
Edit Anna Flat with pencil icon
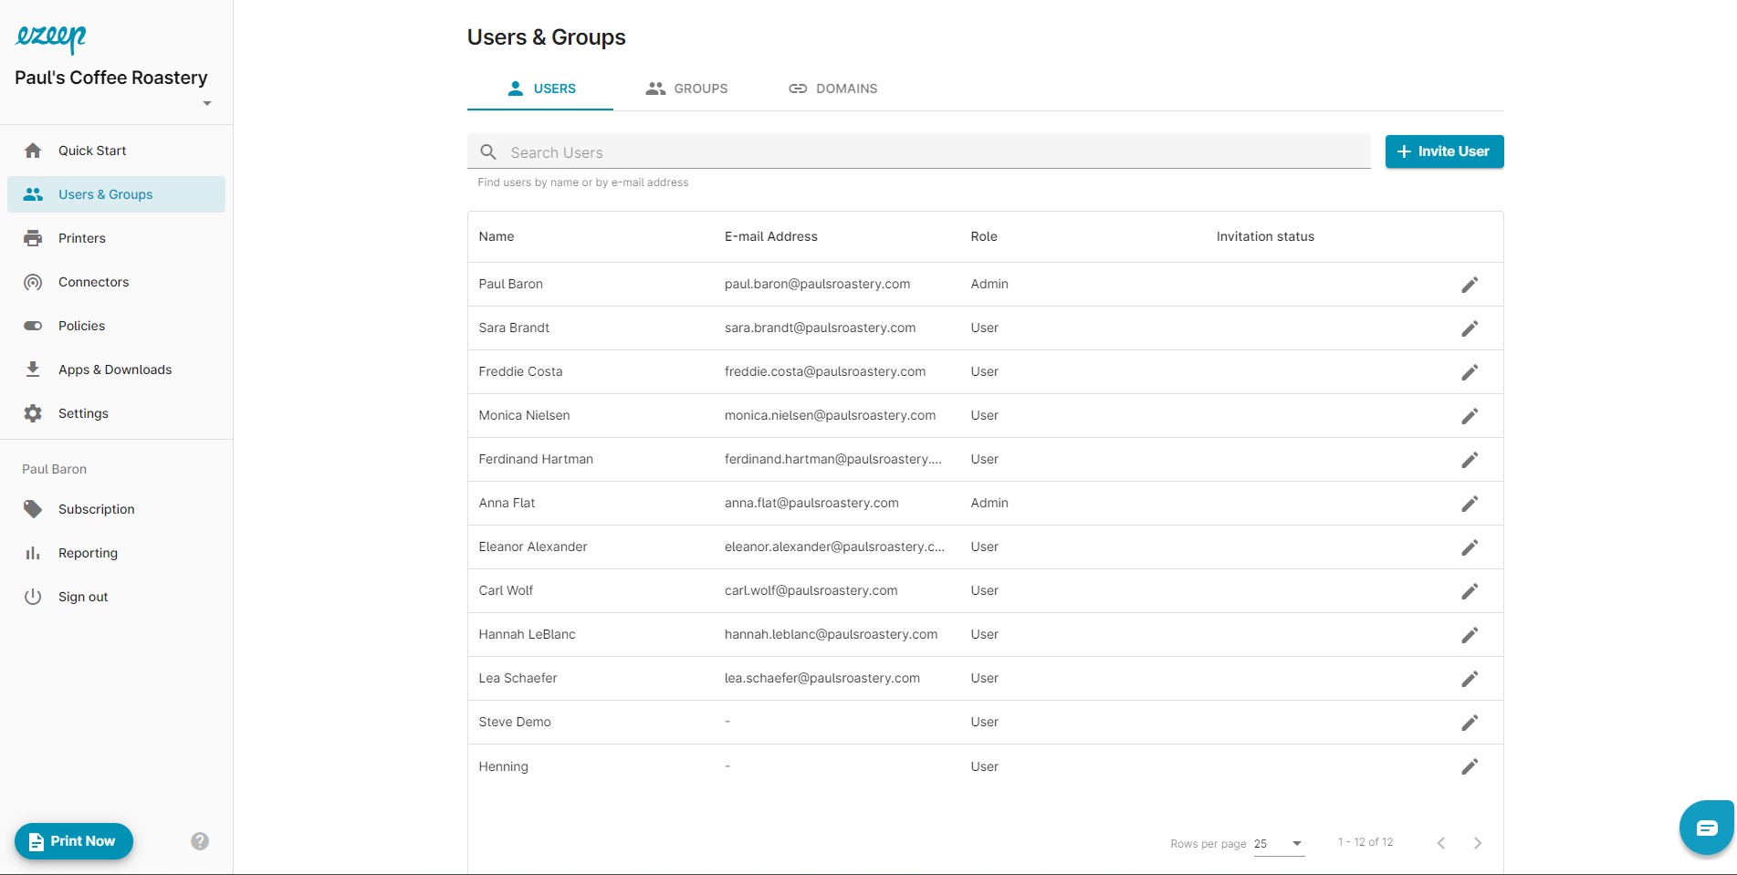click(x=1470, y=504)
